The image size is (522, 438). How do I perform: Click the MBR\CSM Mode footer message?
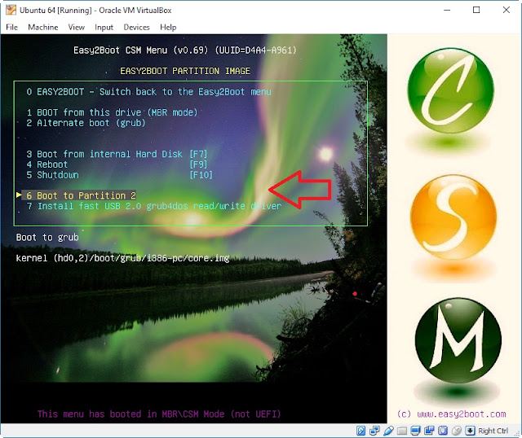tap(159, 414)
